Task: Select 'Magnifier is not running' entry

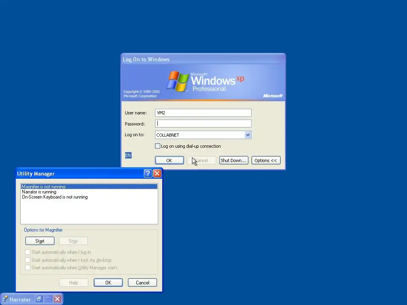Action: pos(89,187)
